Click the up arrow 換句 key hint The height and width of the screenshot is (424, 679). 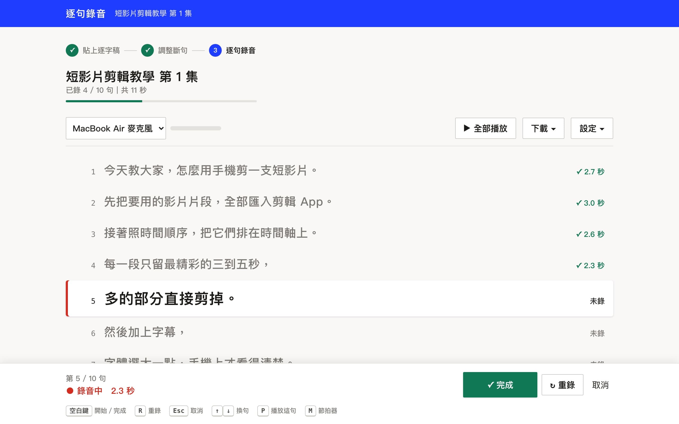point(217,411)
